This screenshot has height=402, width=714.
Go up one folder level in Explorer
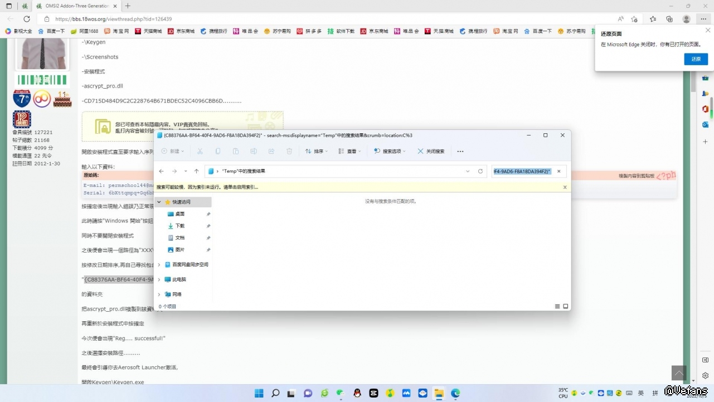click(196, 171)
